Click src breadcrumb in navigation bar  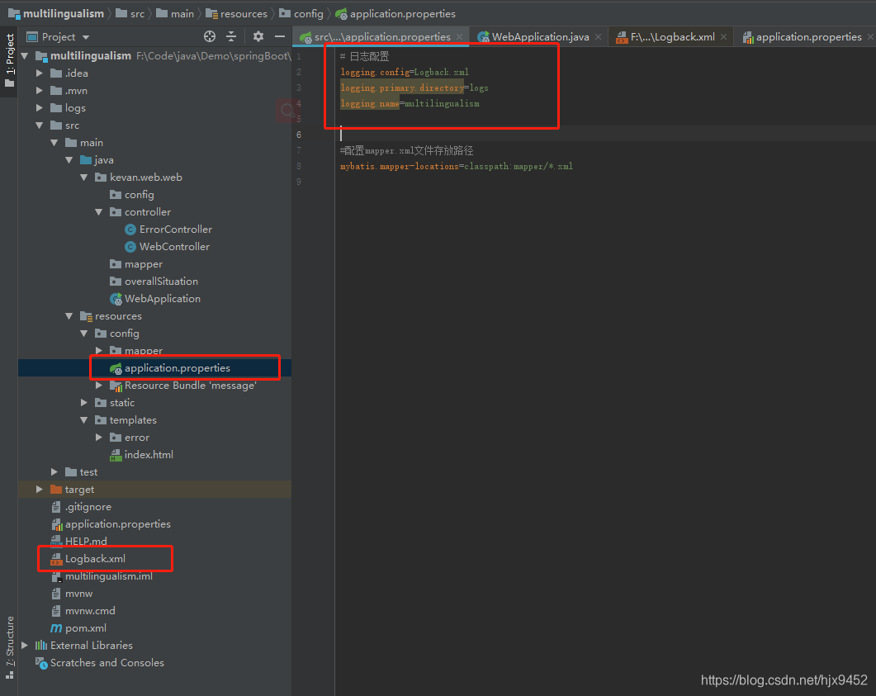[130, 13]
